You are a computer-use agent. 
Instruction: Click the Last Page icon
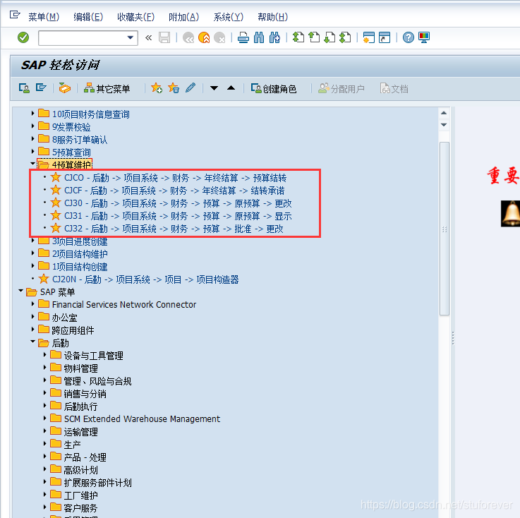pos(345,37)
